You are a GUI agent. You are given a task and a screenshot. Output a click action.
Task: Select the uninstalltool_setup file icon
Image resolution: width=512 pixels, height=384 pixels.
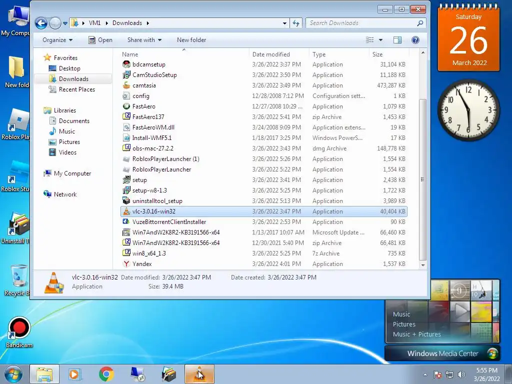[x=126, y=200]
